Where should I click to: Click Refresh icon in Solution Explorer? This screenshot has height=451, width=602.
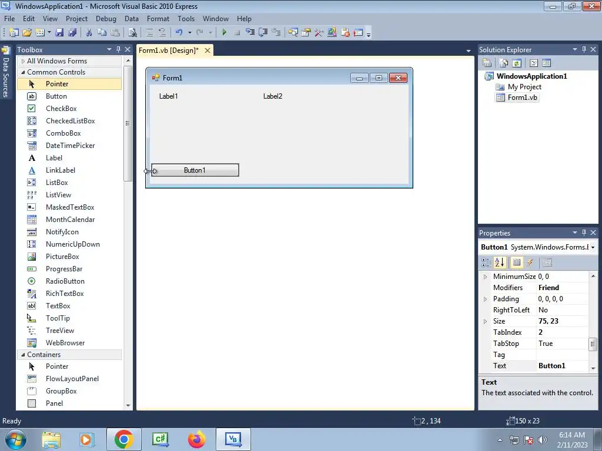coord(517,63)
